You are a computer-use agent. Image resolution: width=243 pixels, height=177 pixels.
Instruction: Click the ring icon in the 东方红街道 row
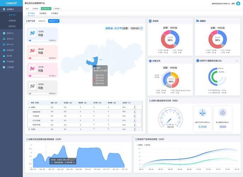[135, 120]
